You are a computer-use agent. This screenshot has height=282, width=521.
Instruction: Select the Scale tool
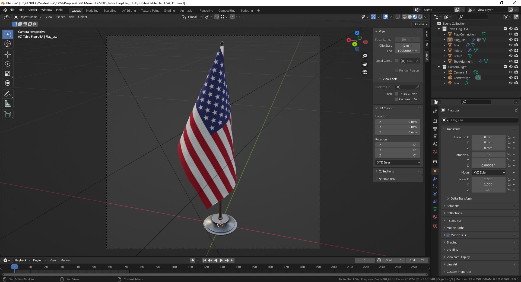click(8, 73)
